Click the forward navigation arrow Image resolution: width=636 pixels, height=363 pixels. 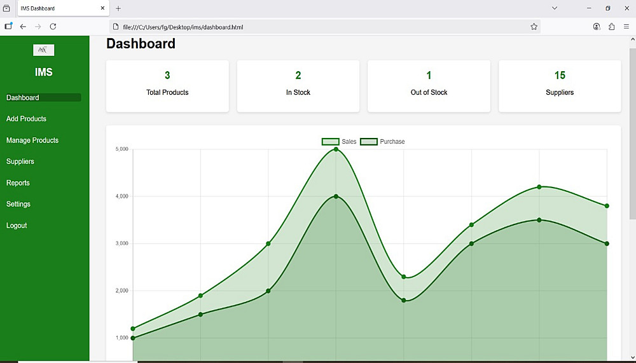point(38,27)
